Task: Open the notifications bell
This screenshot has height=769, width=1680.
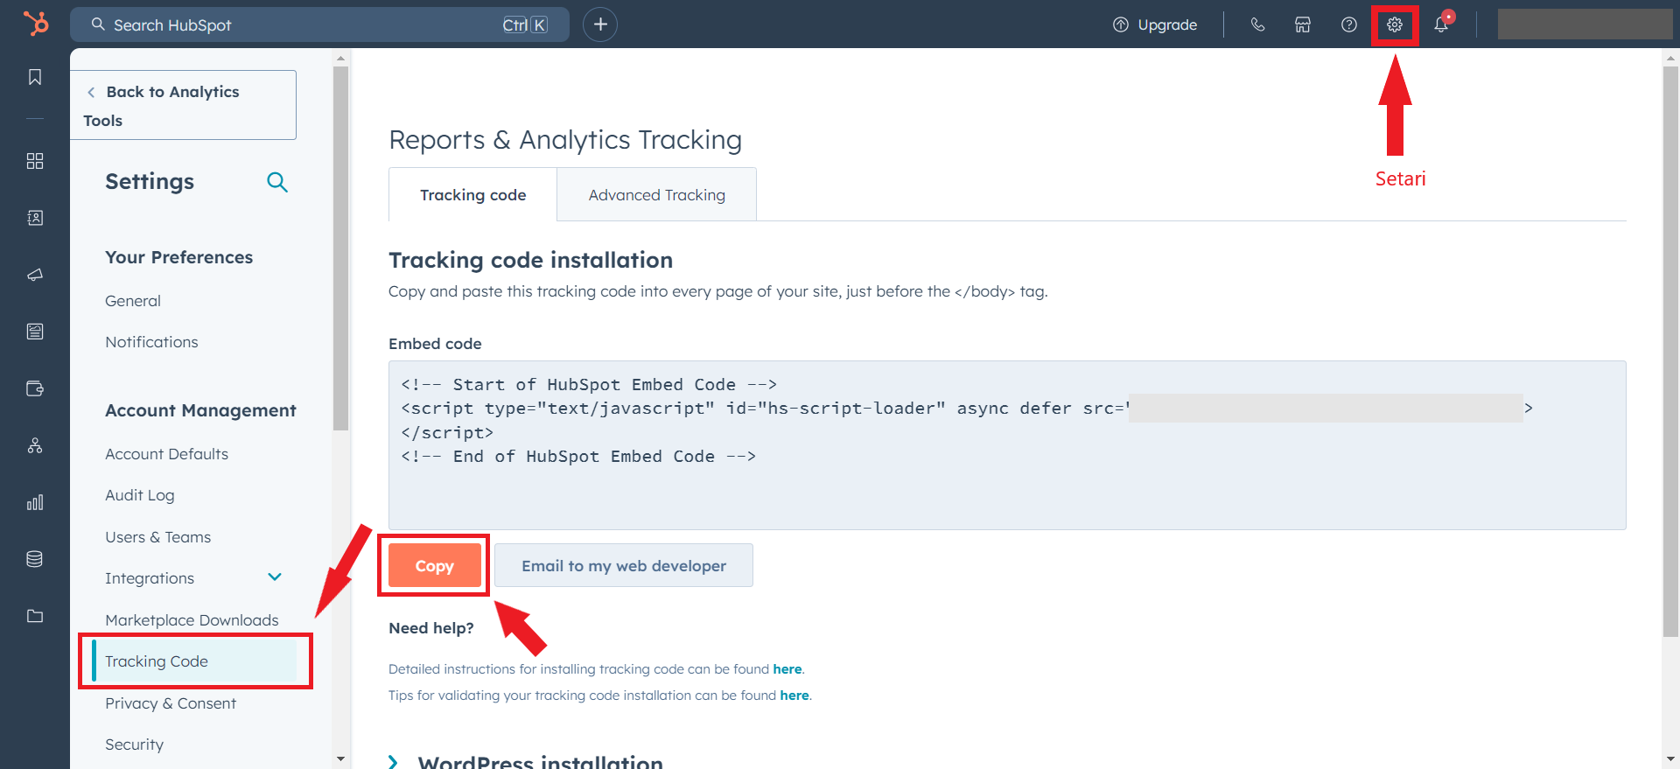Action: point(1441,25)
